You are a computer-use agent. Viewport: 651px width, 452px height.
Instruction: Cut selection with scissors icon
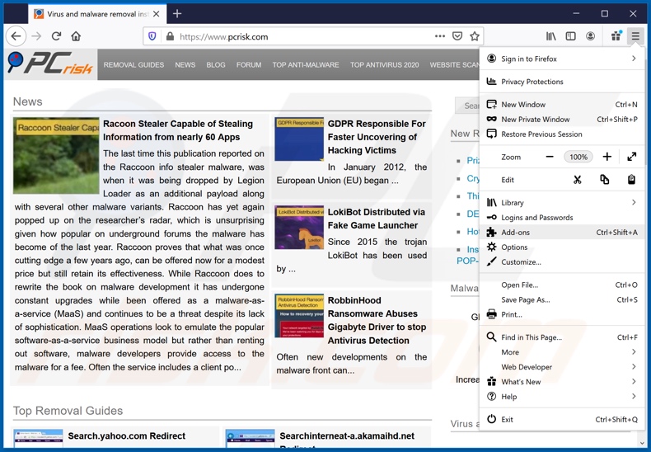pos(578,180)
